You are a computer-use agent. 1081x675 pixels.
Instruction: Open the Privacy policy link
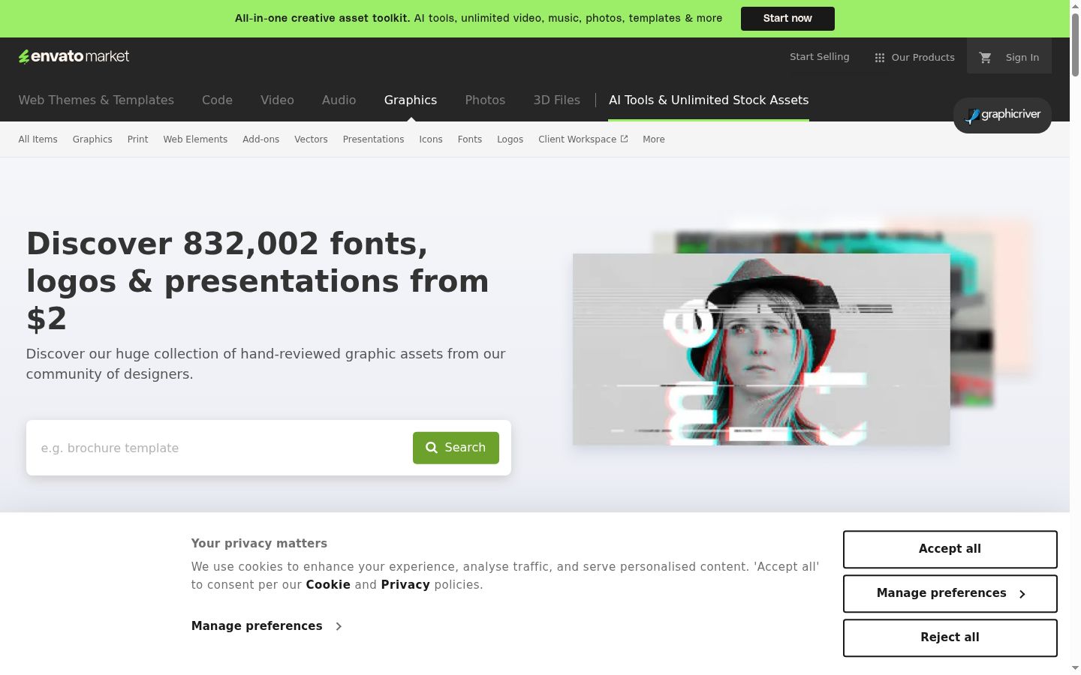(405, 585)
